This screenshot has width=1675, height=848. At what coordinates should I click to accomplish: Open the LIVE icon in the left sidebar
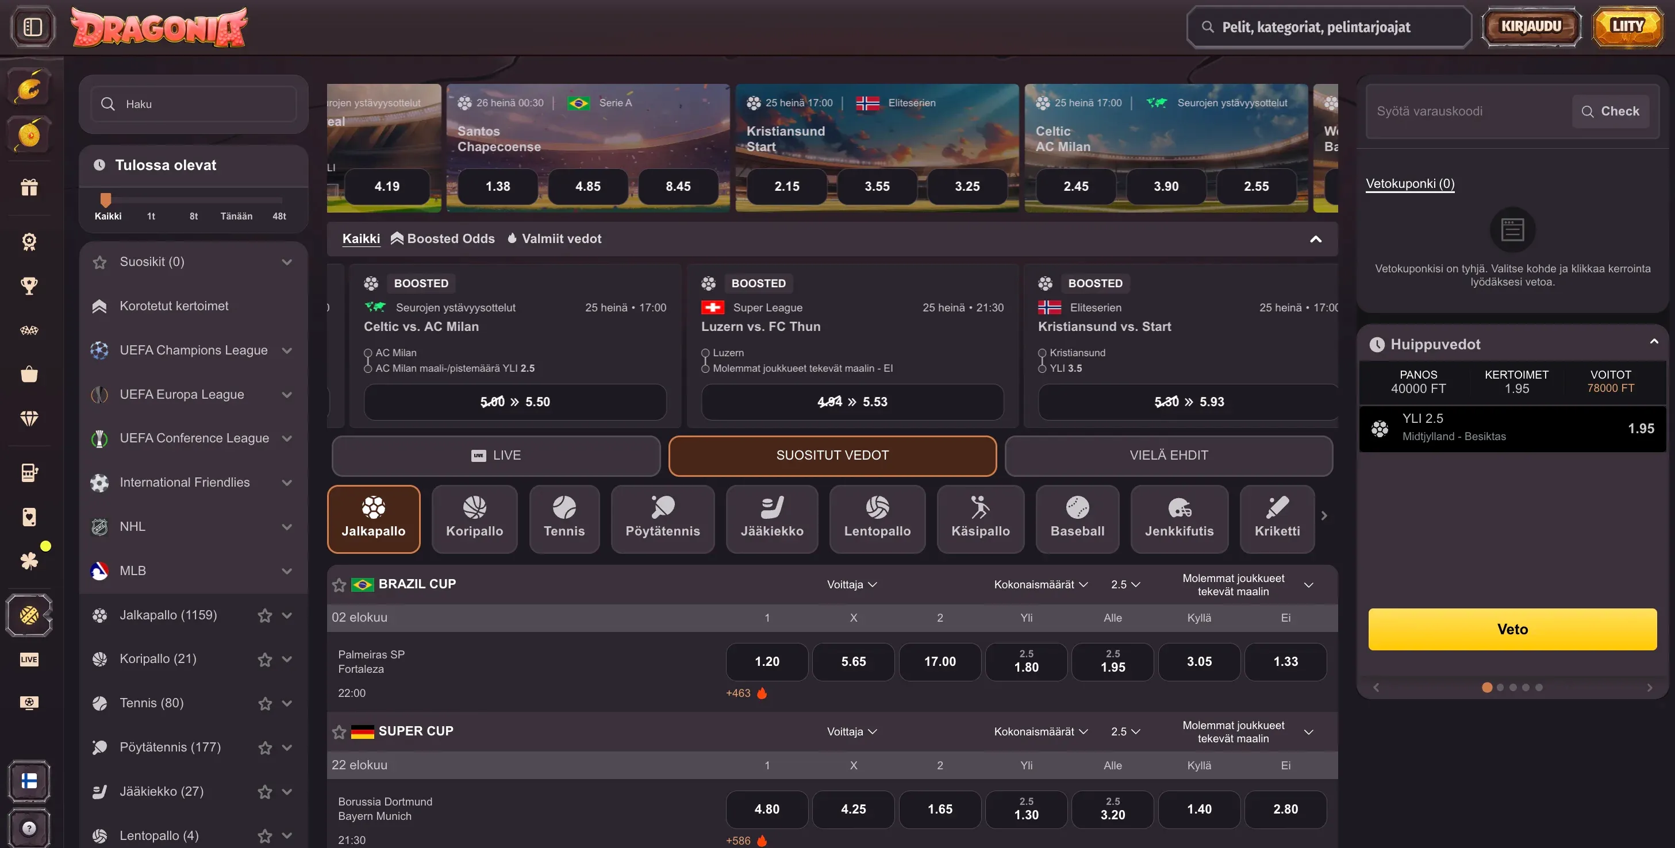click(x=29, y=659)
